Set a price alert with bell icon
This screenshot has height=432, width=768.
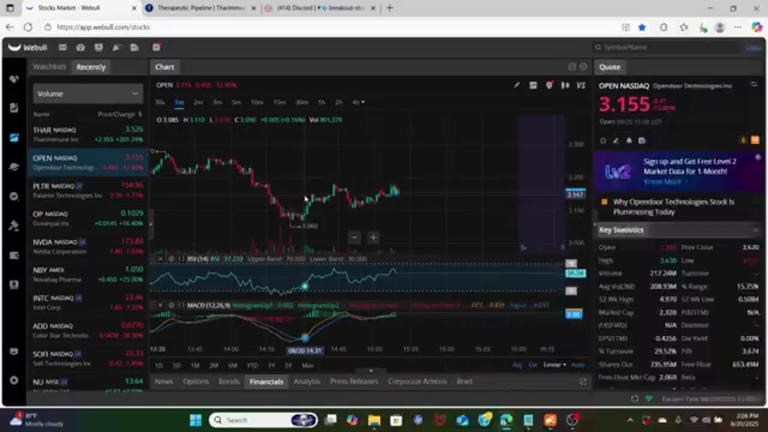tap(629, 140)
